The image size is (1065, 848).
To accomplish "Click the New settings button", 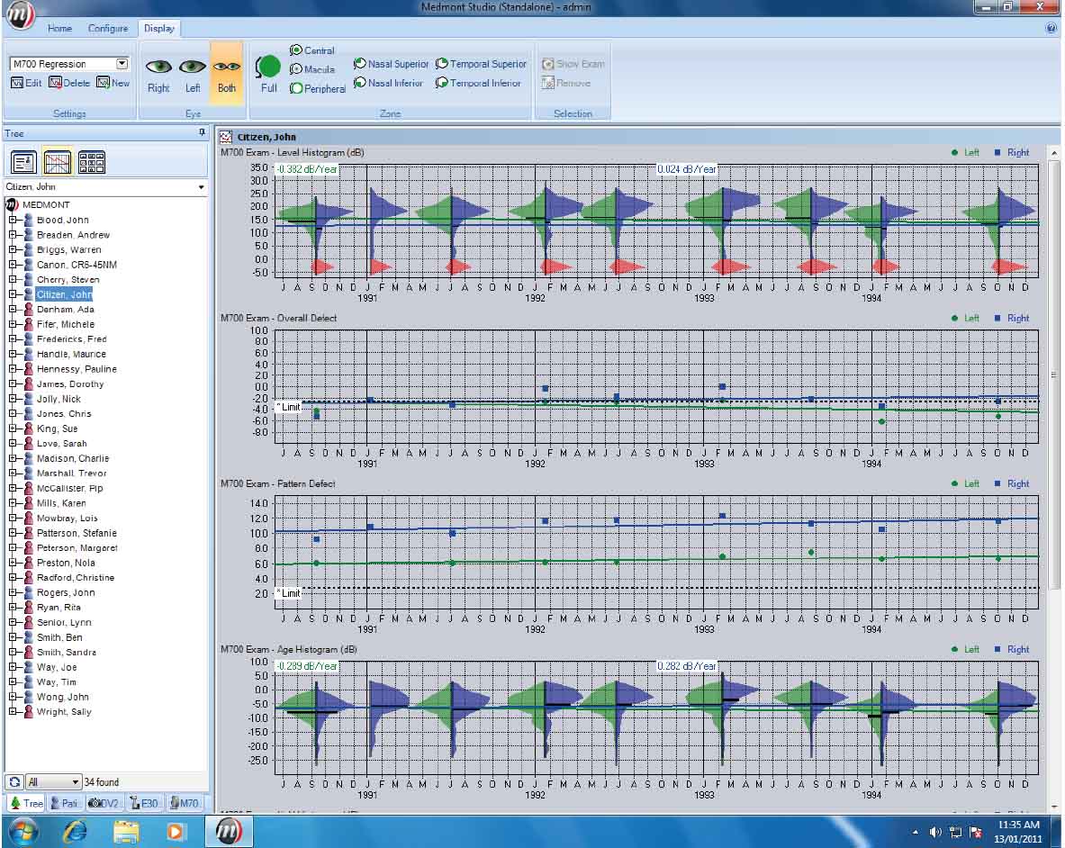I will point(113,83).
